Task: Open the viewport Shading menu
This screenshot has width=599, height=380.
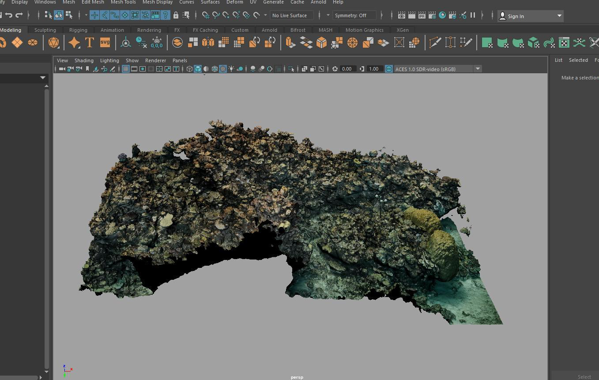Action: click(x=84, y=60)
